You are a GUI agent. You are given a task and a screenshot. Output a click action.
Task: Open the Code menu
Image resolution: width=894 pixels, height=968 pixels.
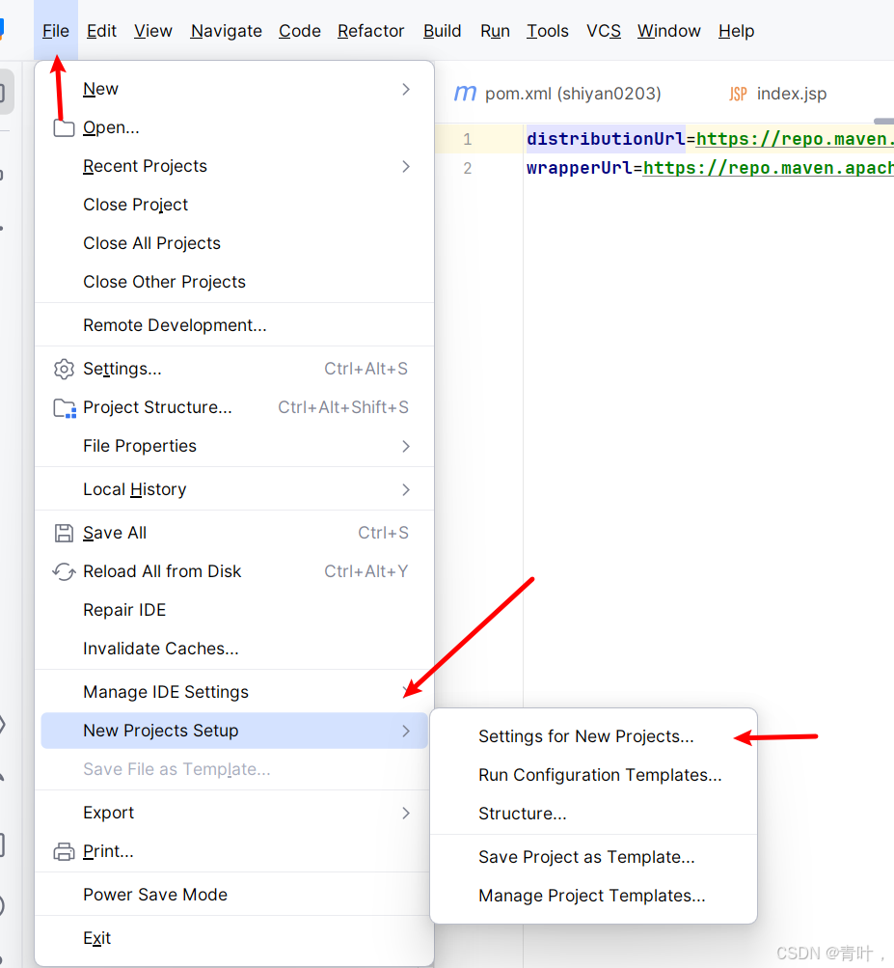pos(299,31)
